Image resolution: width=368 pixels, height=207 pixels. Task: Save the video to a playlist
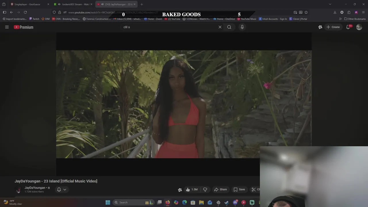click(239, 189)
